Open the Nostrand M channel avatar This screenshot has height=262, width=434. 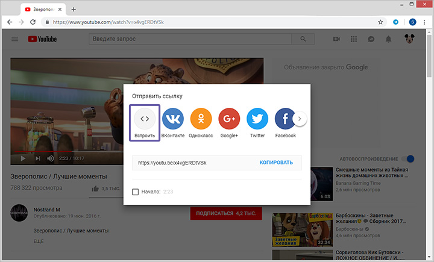click(x=19, y=213)
